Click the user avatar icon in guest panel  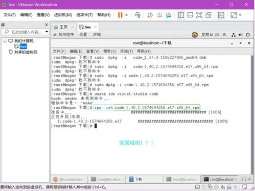tap(195, 35)
